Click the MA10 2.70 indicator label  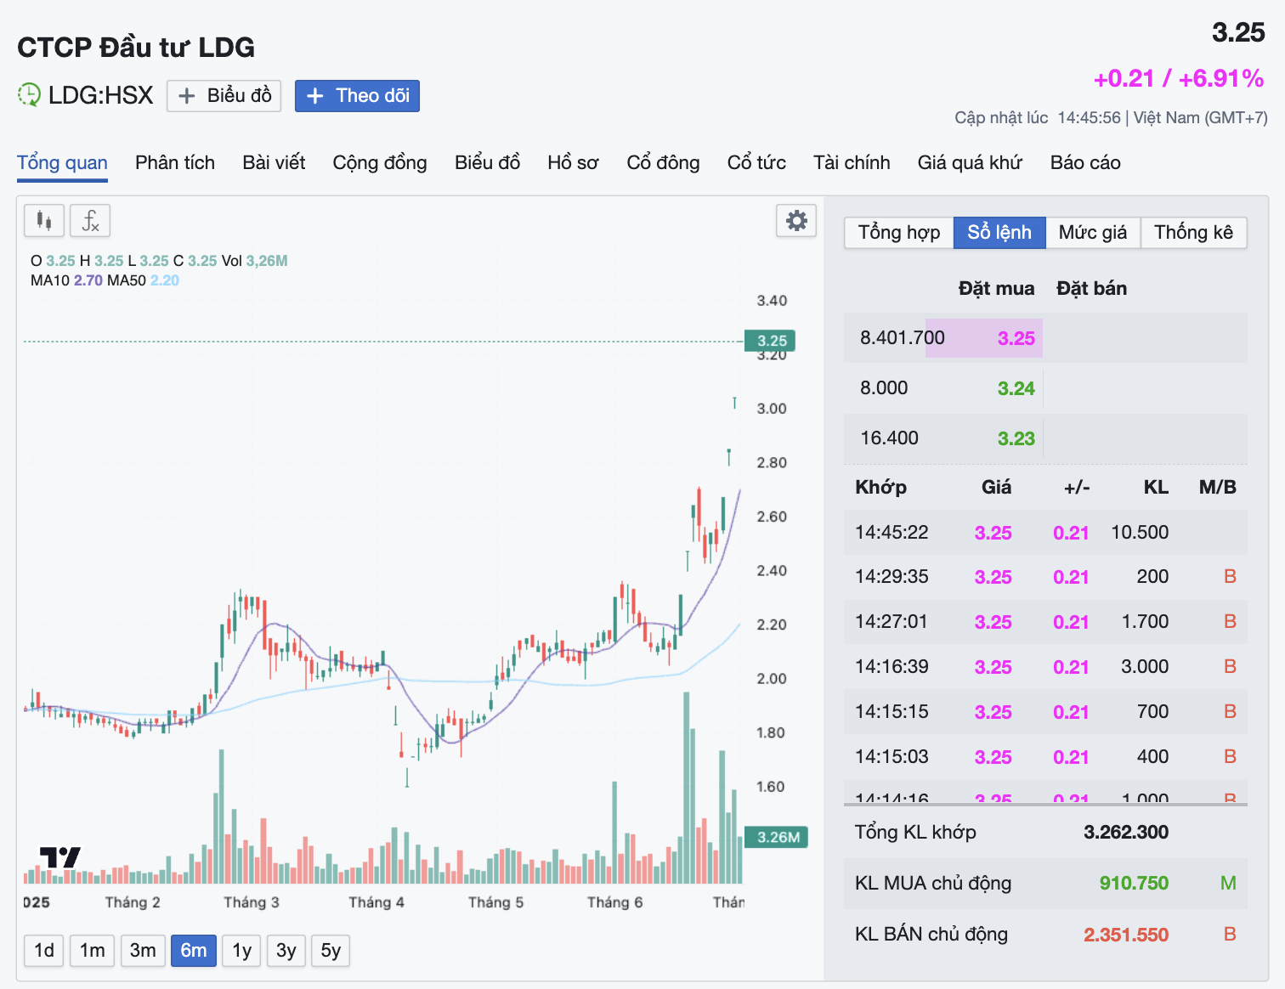pos(66,280)
